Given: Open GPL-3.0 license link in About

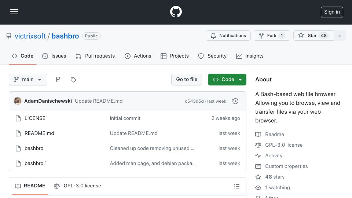Looking at the screenshot, I should (x=279, y=145).
